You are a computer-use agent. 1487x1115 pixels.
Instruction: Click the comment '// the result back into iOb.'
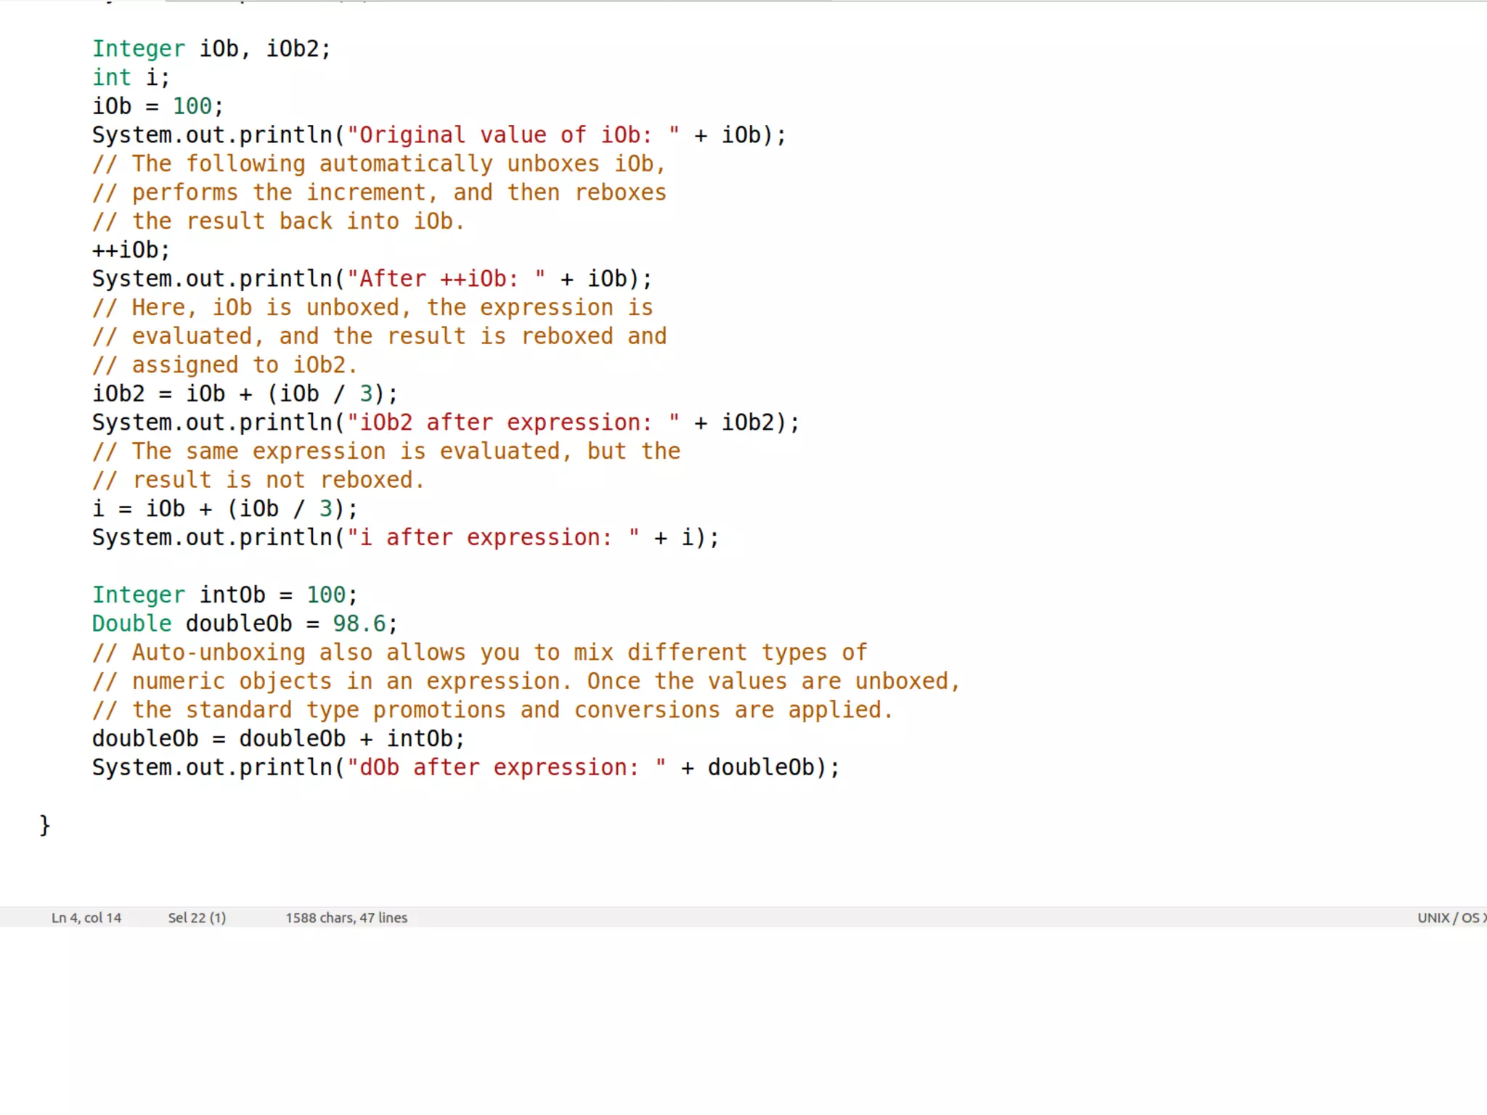click(x=278, y=221)
